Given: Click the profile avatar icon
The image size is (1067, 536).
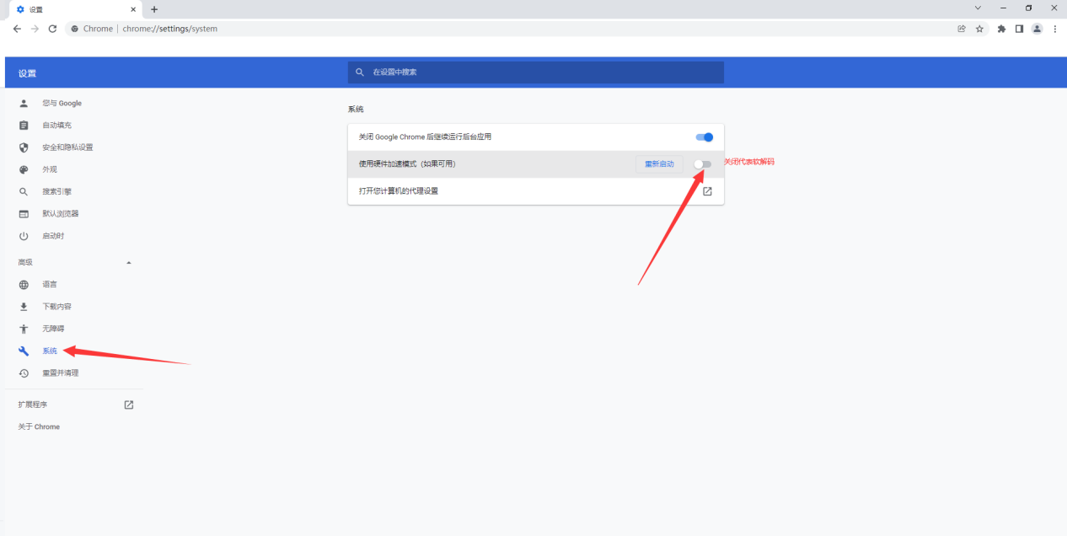Looking at the screenshot, I should click(x=1037, y=29).
